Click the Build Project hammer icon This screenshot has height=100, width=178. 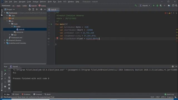point(136,6)
